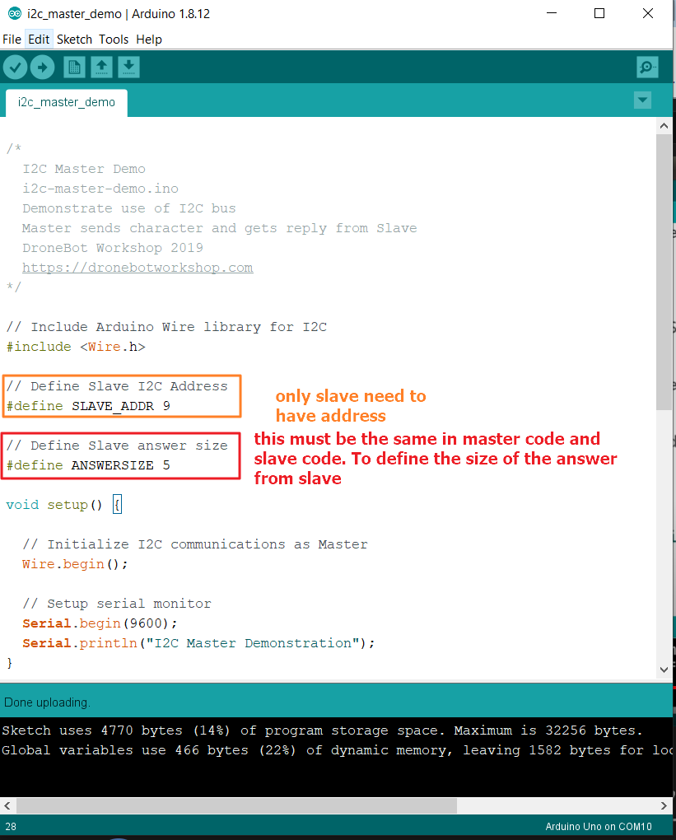Click the '#define SLAVE_ADDR 9' line
This screenshot has height=840, width=676.
(88, 406)
